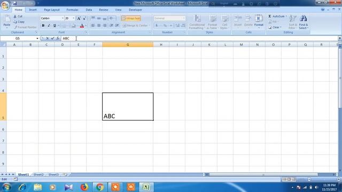Click the borders button
342x192 pixels.
64,26
